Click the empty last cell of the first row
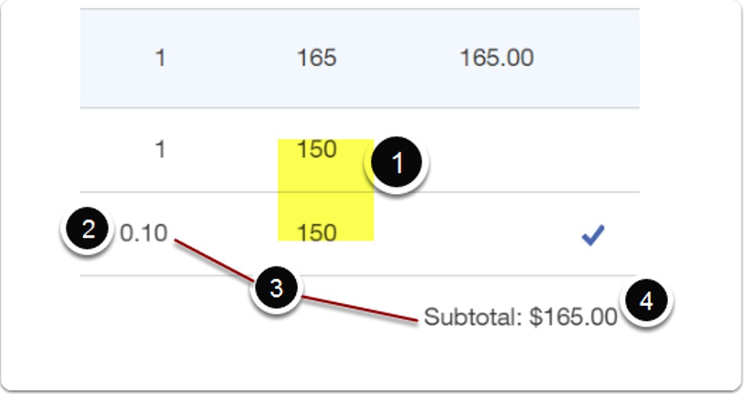Screen dimensions: 744x394 [x=592, y=58]
